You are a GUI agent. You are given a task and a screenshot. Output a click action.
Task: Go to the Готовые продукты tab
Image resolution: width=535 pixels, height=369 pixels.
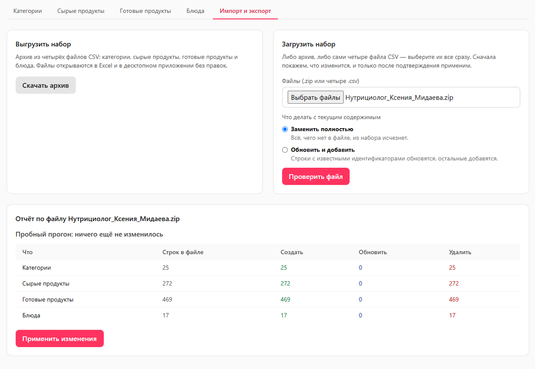click(x=145, y=11)
